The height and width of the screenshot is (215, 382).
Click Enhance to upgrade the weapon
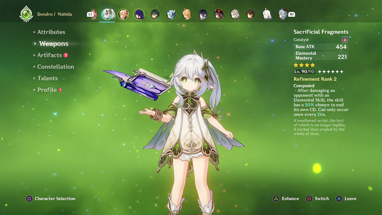click(x=286, y=199)
